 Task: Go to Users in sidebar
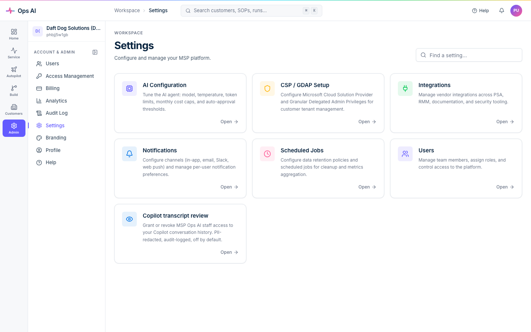[66, 64]
